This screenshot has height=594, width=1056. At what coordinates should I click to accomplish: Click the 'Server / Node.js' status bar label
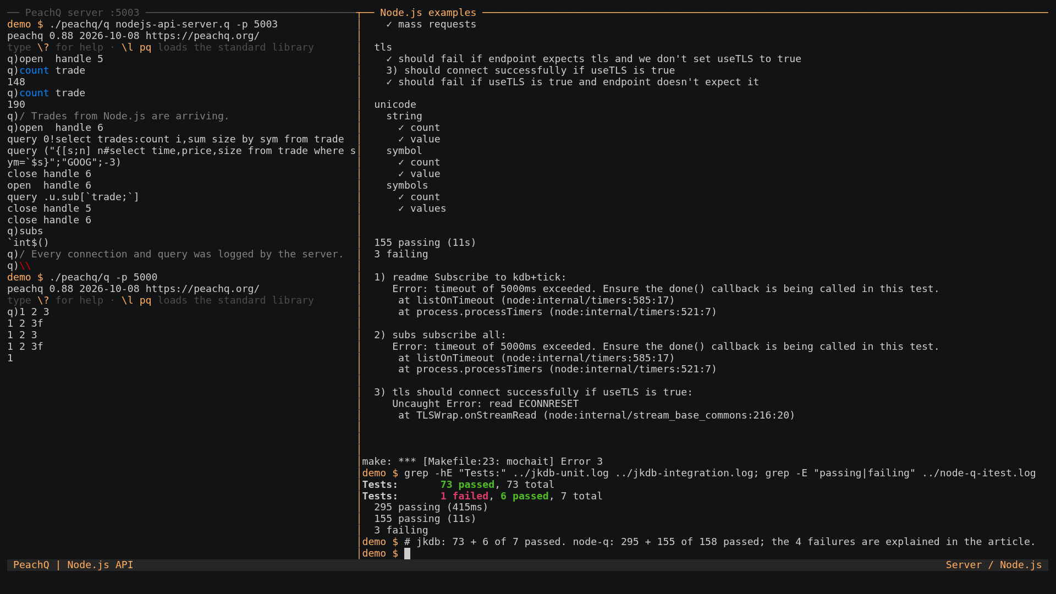tap(994, 565)
